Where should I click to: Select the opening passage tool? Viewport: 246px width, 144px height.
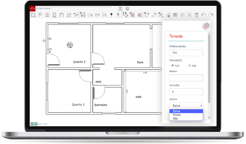(62, 15)
